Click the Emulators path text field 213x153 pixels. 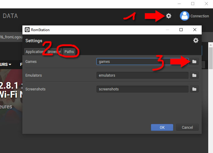pyautogui.click(x=142, y=75)
